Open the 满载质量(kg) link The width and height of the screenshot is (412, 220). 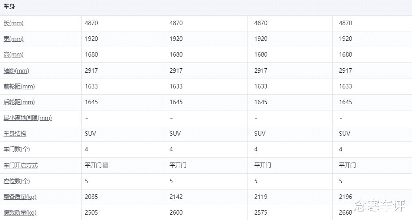coord(20,213)
